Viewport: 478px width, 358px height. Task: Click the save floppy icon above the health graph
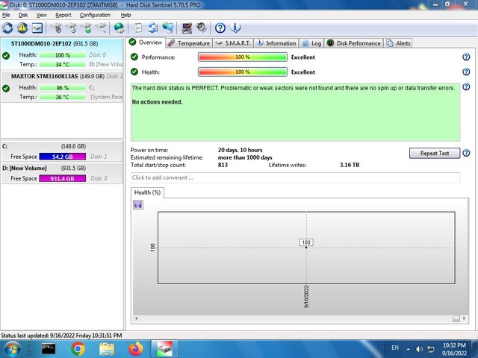pos(138,204)
